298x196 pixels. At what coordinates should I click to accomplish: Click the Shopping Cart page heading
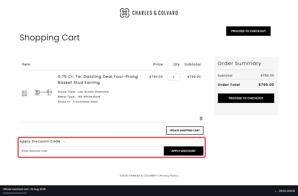[50, 37]
